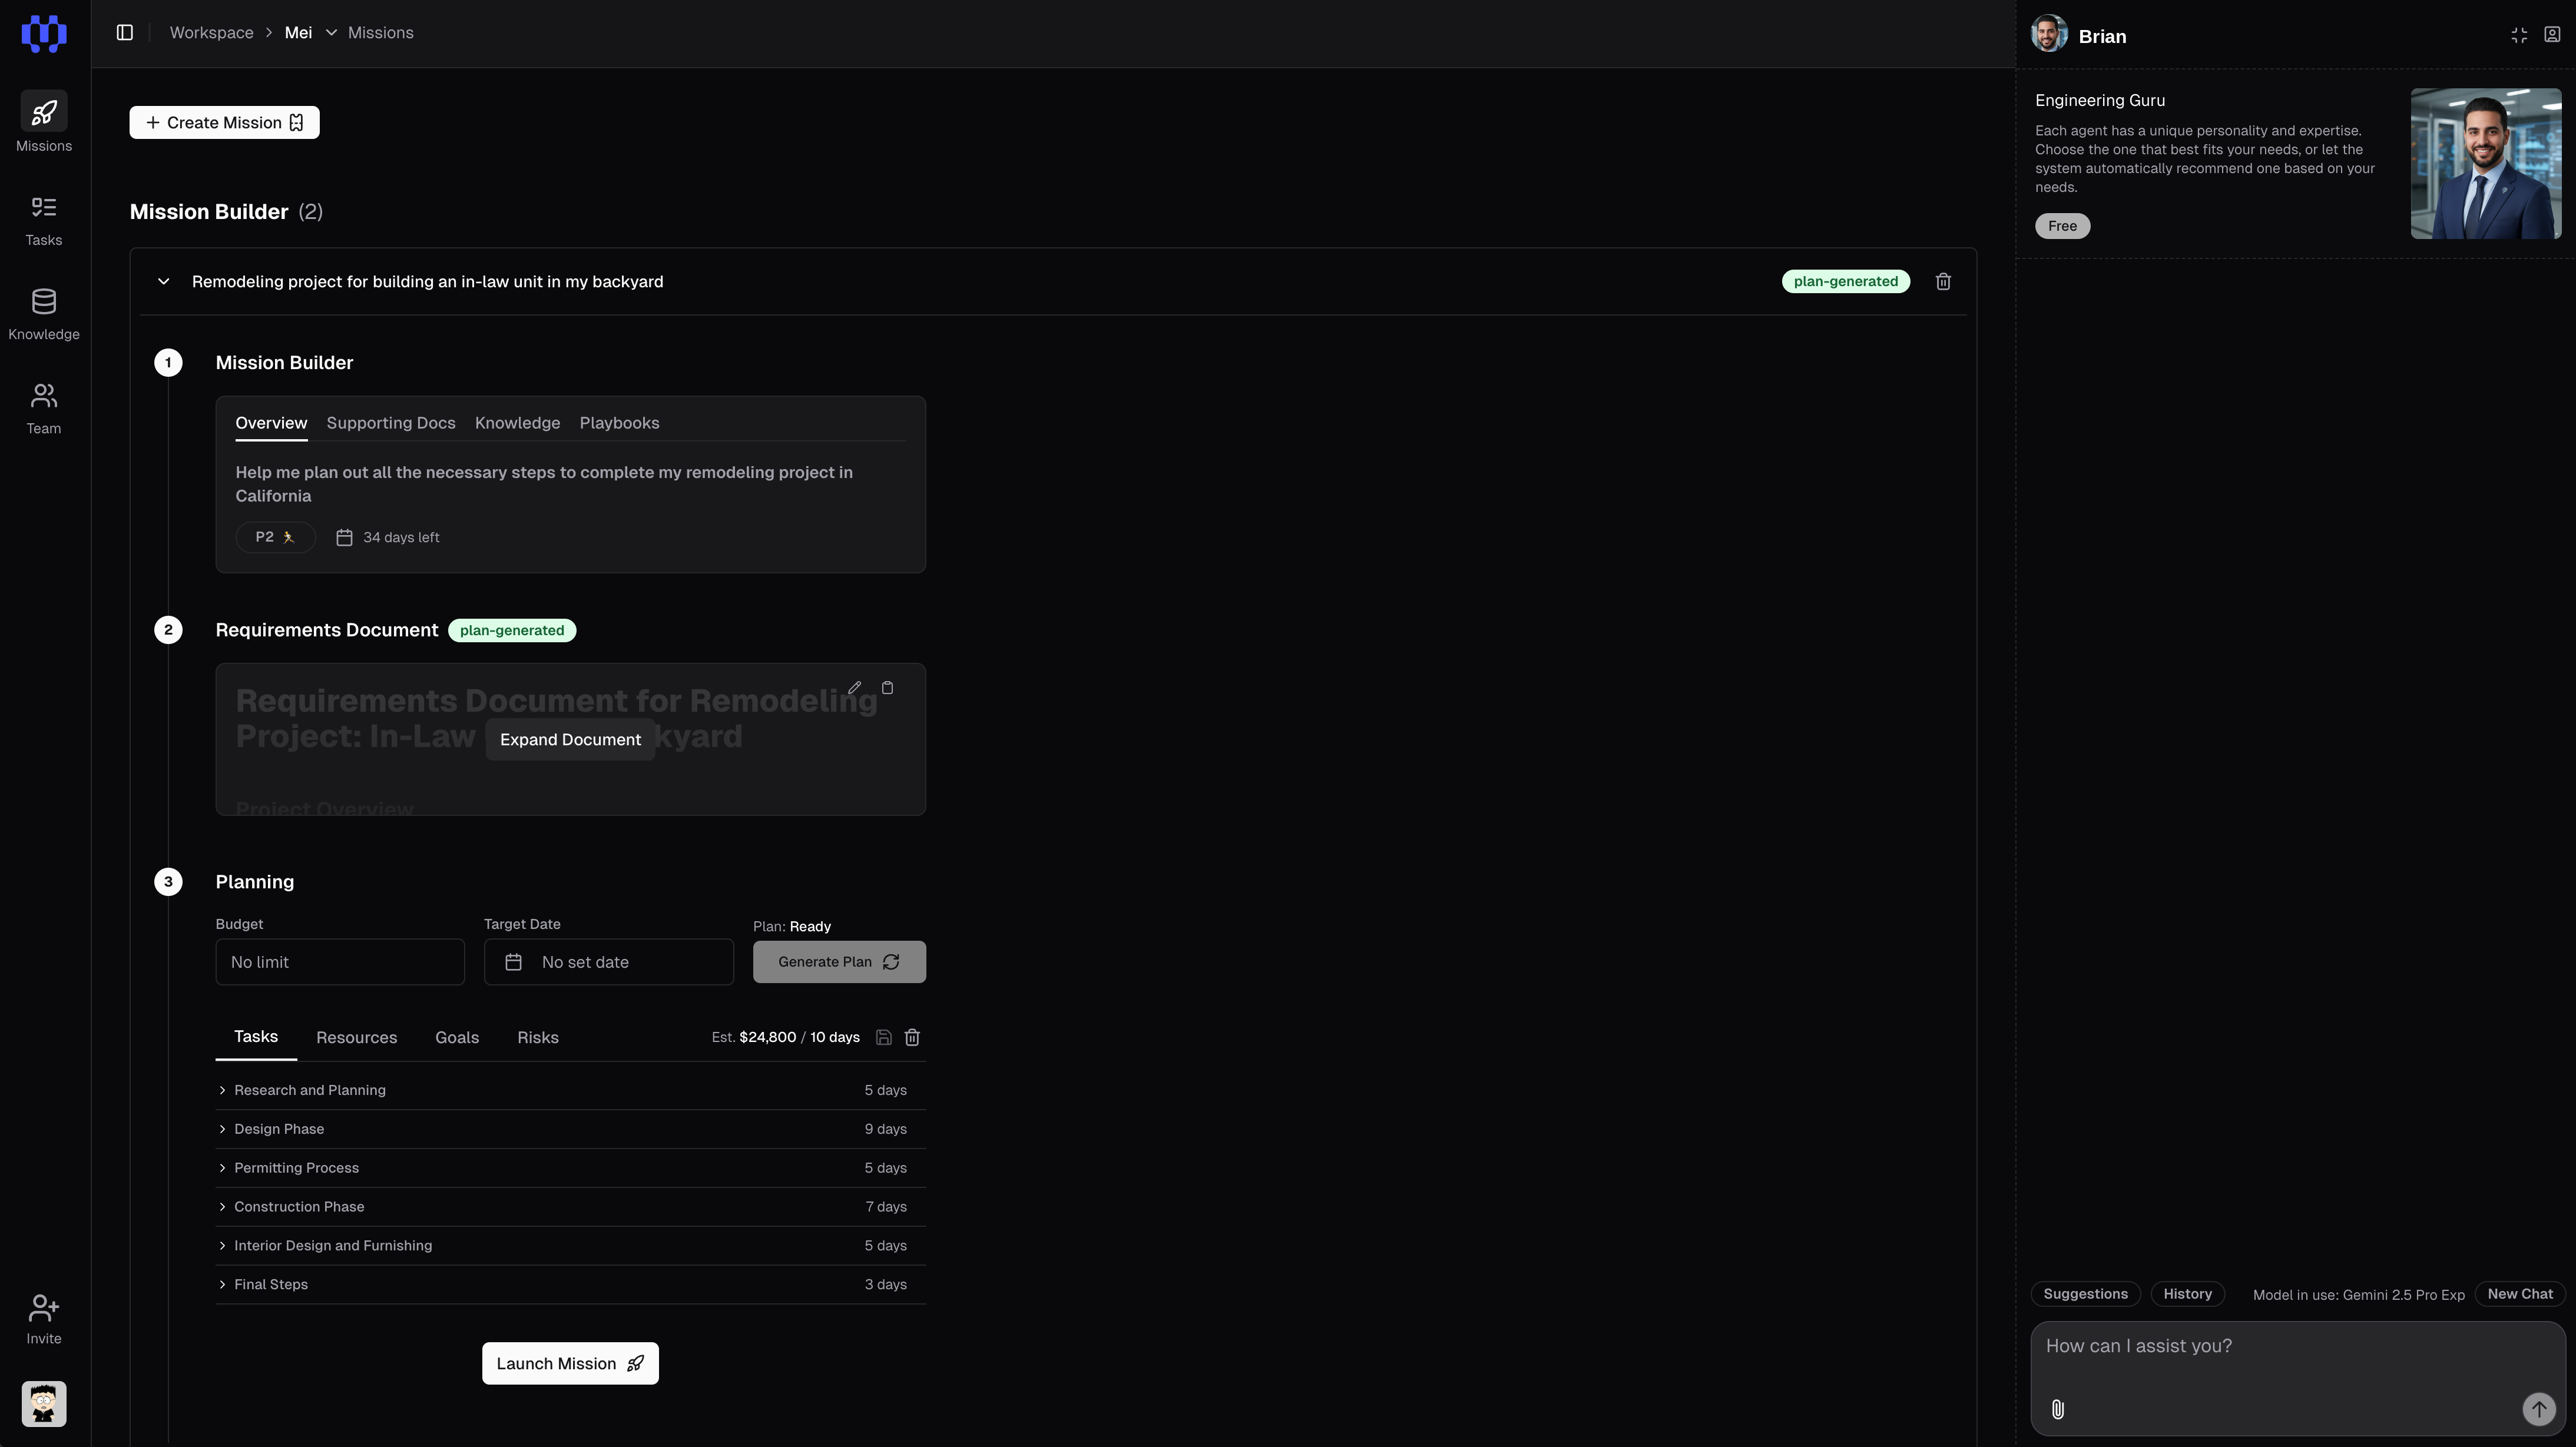Open agent profile icon in chat header
The width and height of the screenshot is (2576, 1447).
pyautogui.click(x=2552, y=35)
